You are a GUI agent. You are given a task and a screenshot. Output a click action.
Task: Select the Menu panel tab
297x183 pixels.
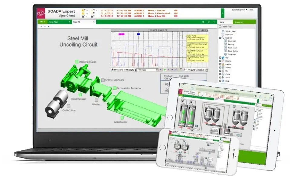(225, 22)
